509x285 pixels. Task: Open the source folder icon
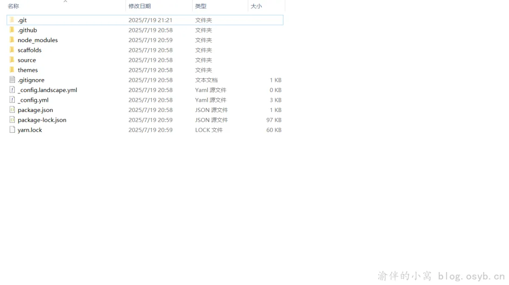[x=12, y=60]
